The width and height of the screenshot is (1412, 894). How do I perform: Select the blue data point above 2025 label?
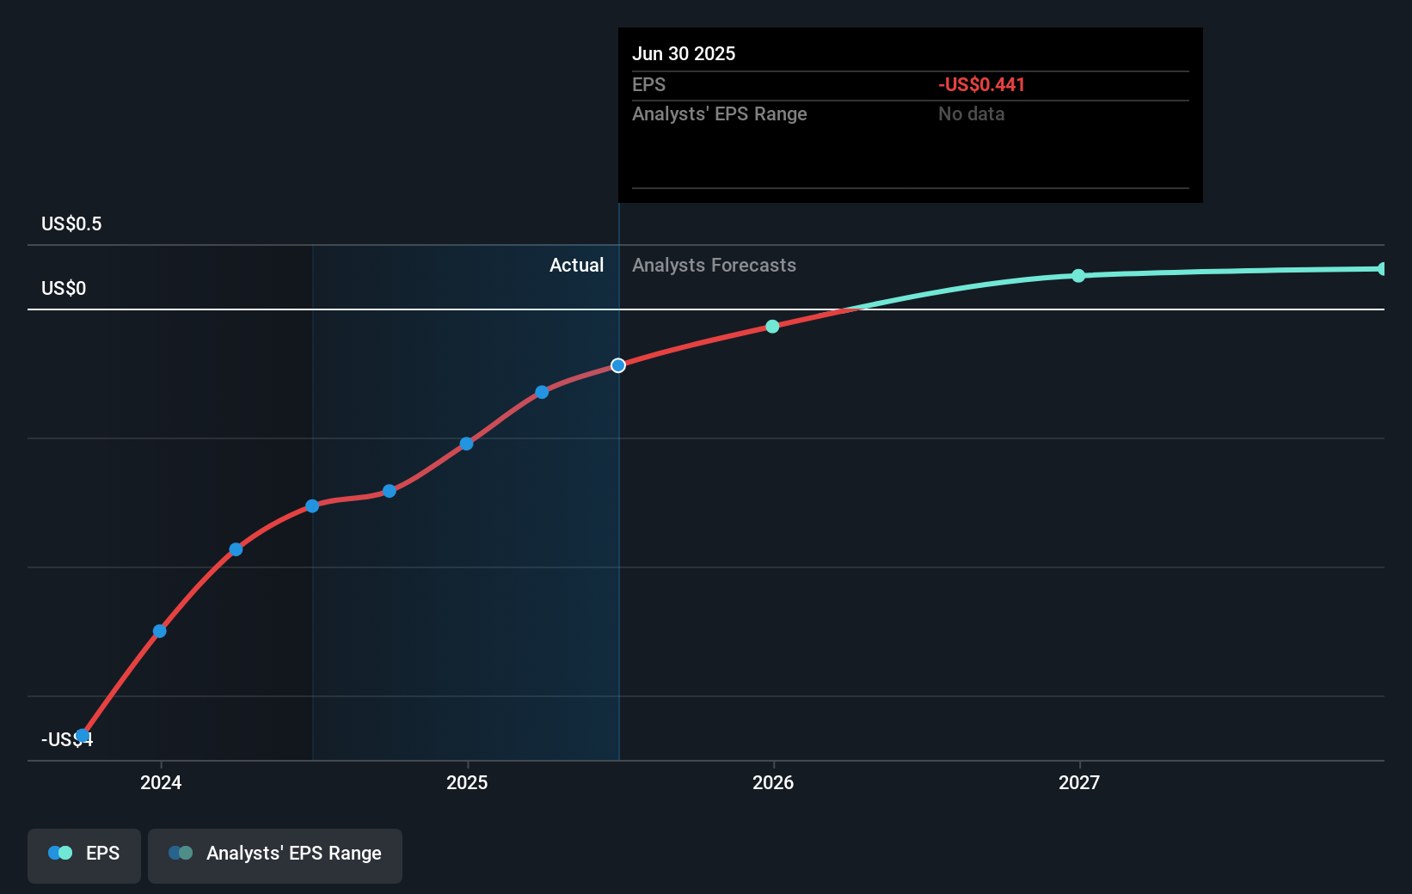[465, 444]
